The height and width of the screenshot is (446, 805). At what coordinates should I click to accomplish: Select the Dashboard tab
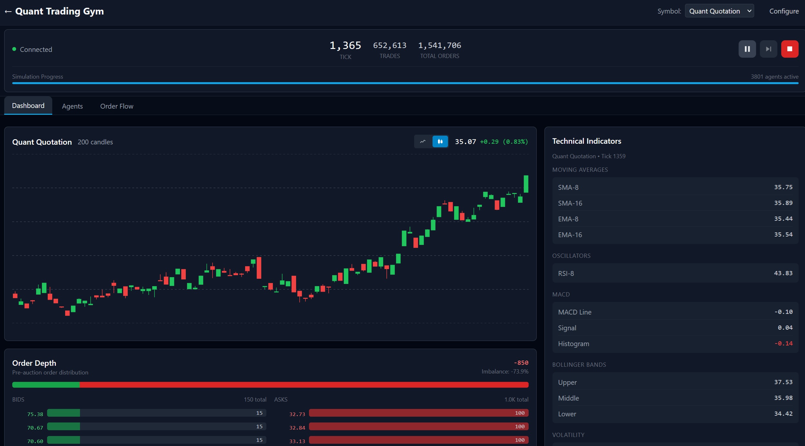coord(28,105)
